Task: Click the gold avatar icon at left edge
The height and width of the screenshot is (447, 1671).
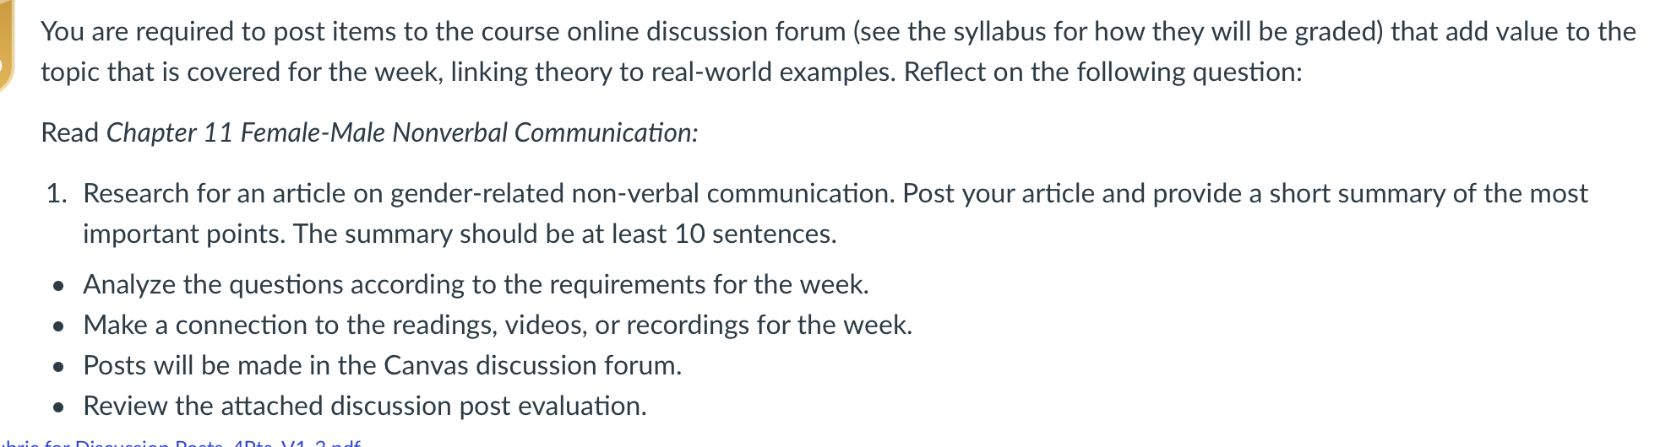Action: click(7, 46)
